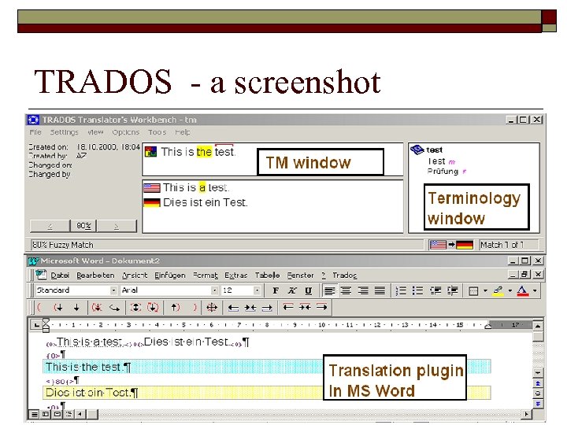Set paragraph alignment to left
The width and height of the screenshot is (567, 425).
coord(329,290)
